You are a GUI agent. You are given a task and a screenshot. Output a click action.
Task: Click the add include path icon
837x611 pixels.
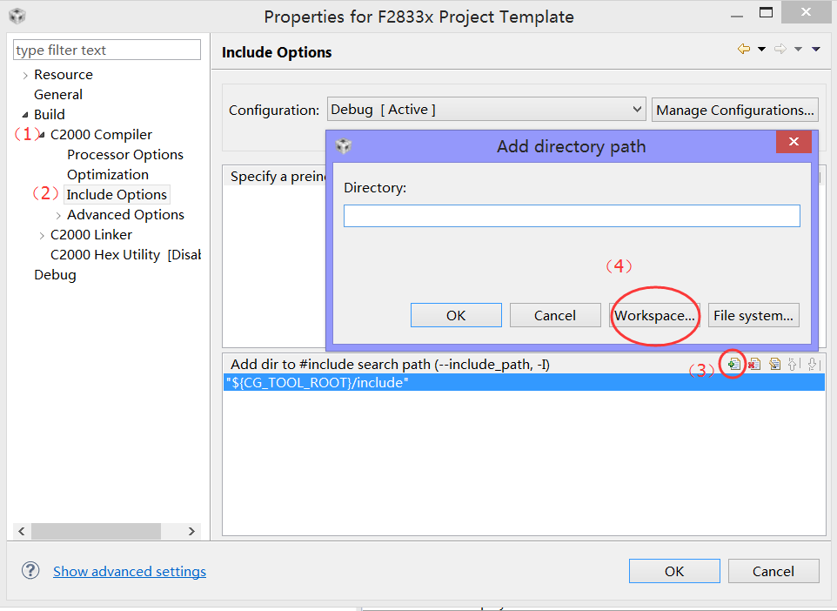[x=734, y=365]
